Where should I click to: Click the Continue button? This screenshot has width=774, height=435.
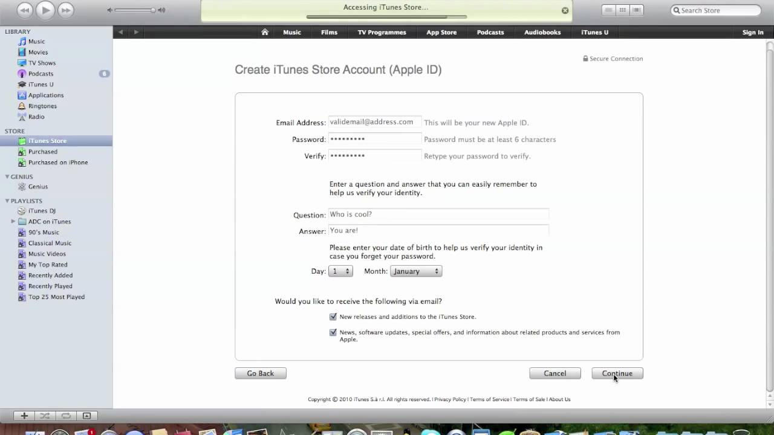[x=617, y=373]
